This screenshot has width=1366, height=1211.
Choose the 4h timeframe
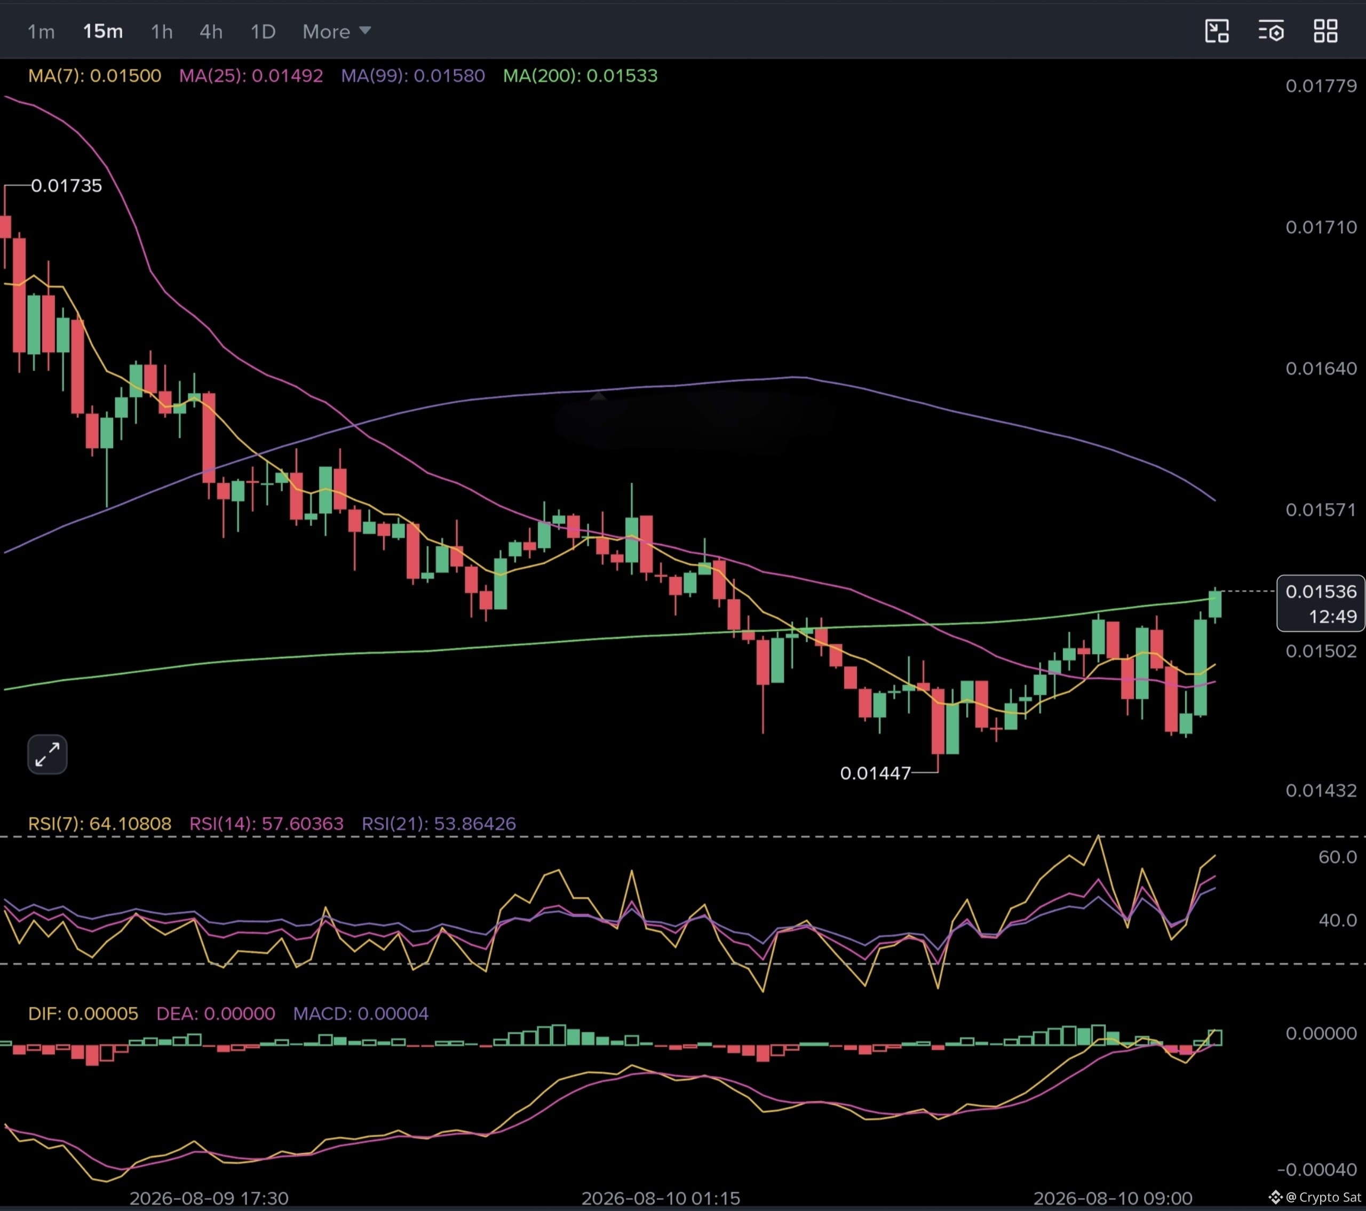(x=211, y=31)
